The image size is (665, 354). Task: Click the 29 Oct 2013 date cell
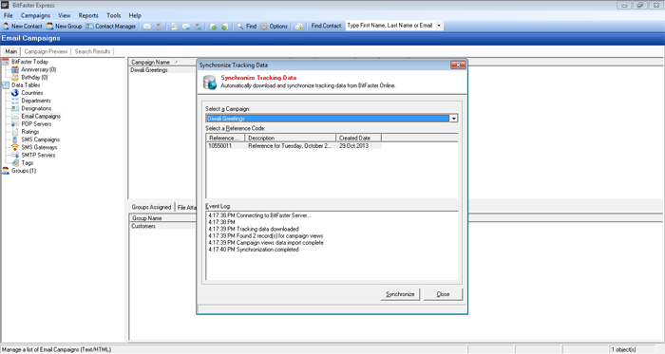pos(353,146)
